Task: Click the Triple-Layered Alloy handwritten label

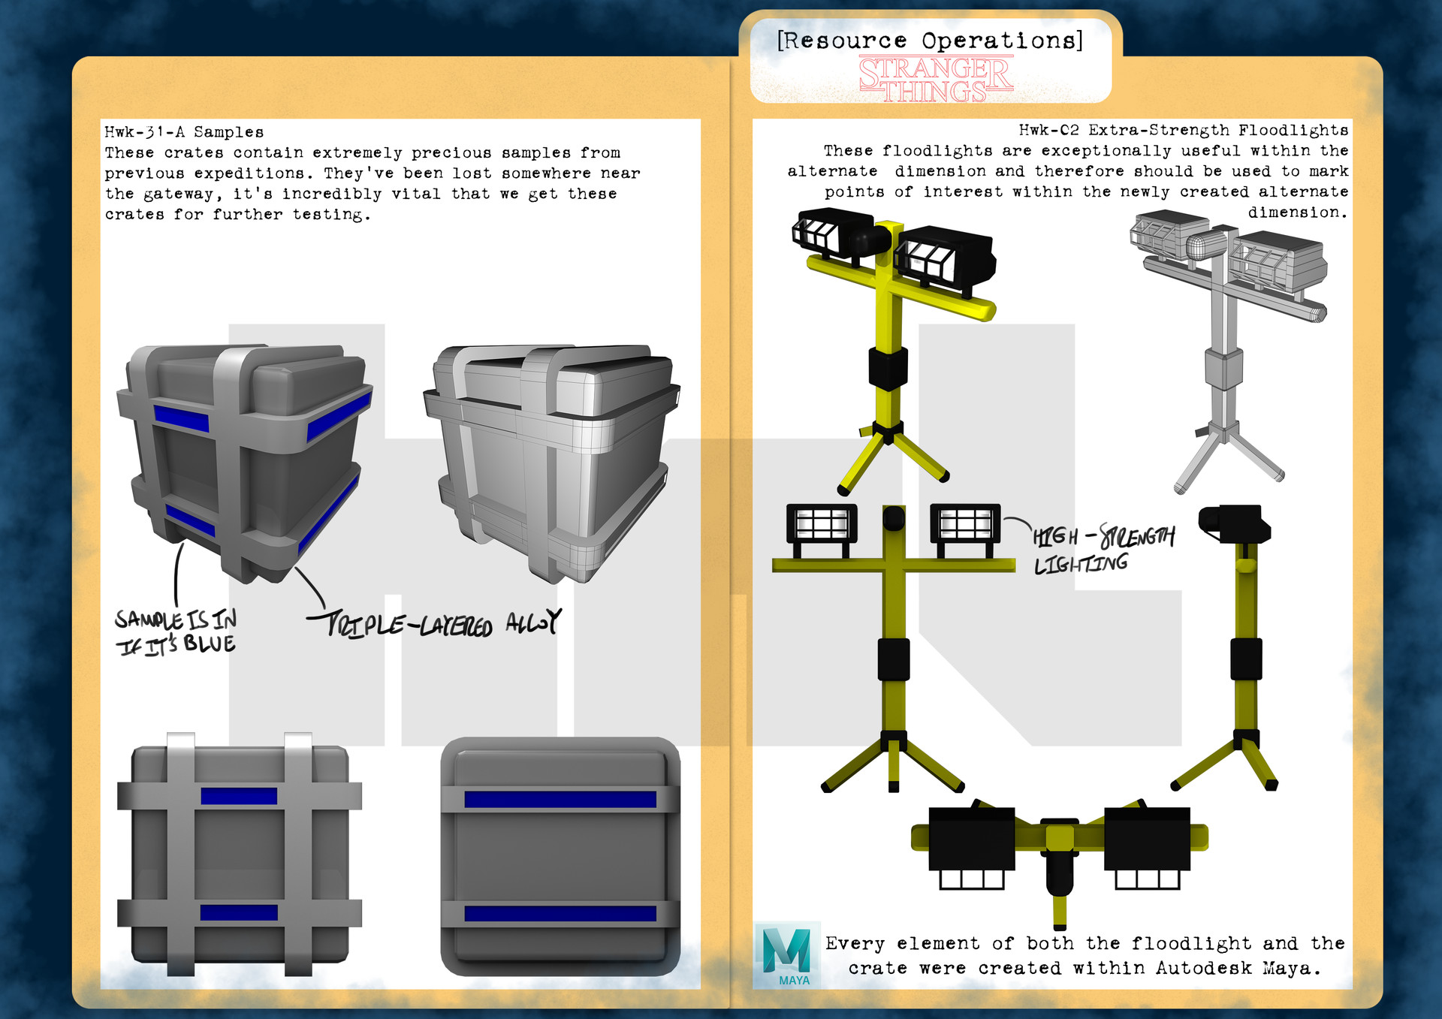Action: 434,623
